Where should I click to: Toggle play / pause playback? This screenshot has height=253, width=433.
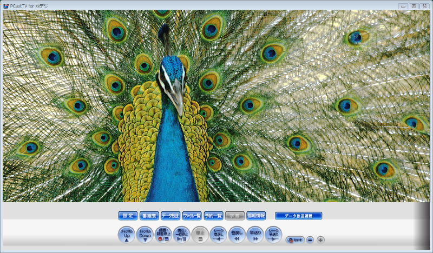pos(182,235)
